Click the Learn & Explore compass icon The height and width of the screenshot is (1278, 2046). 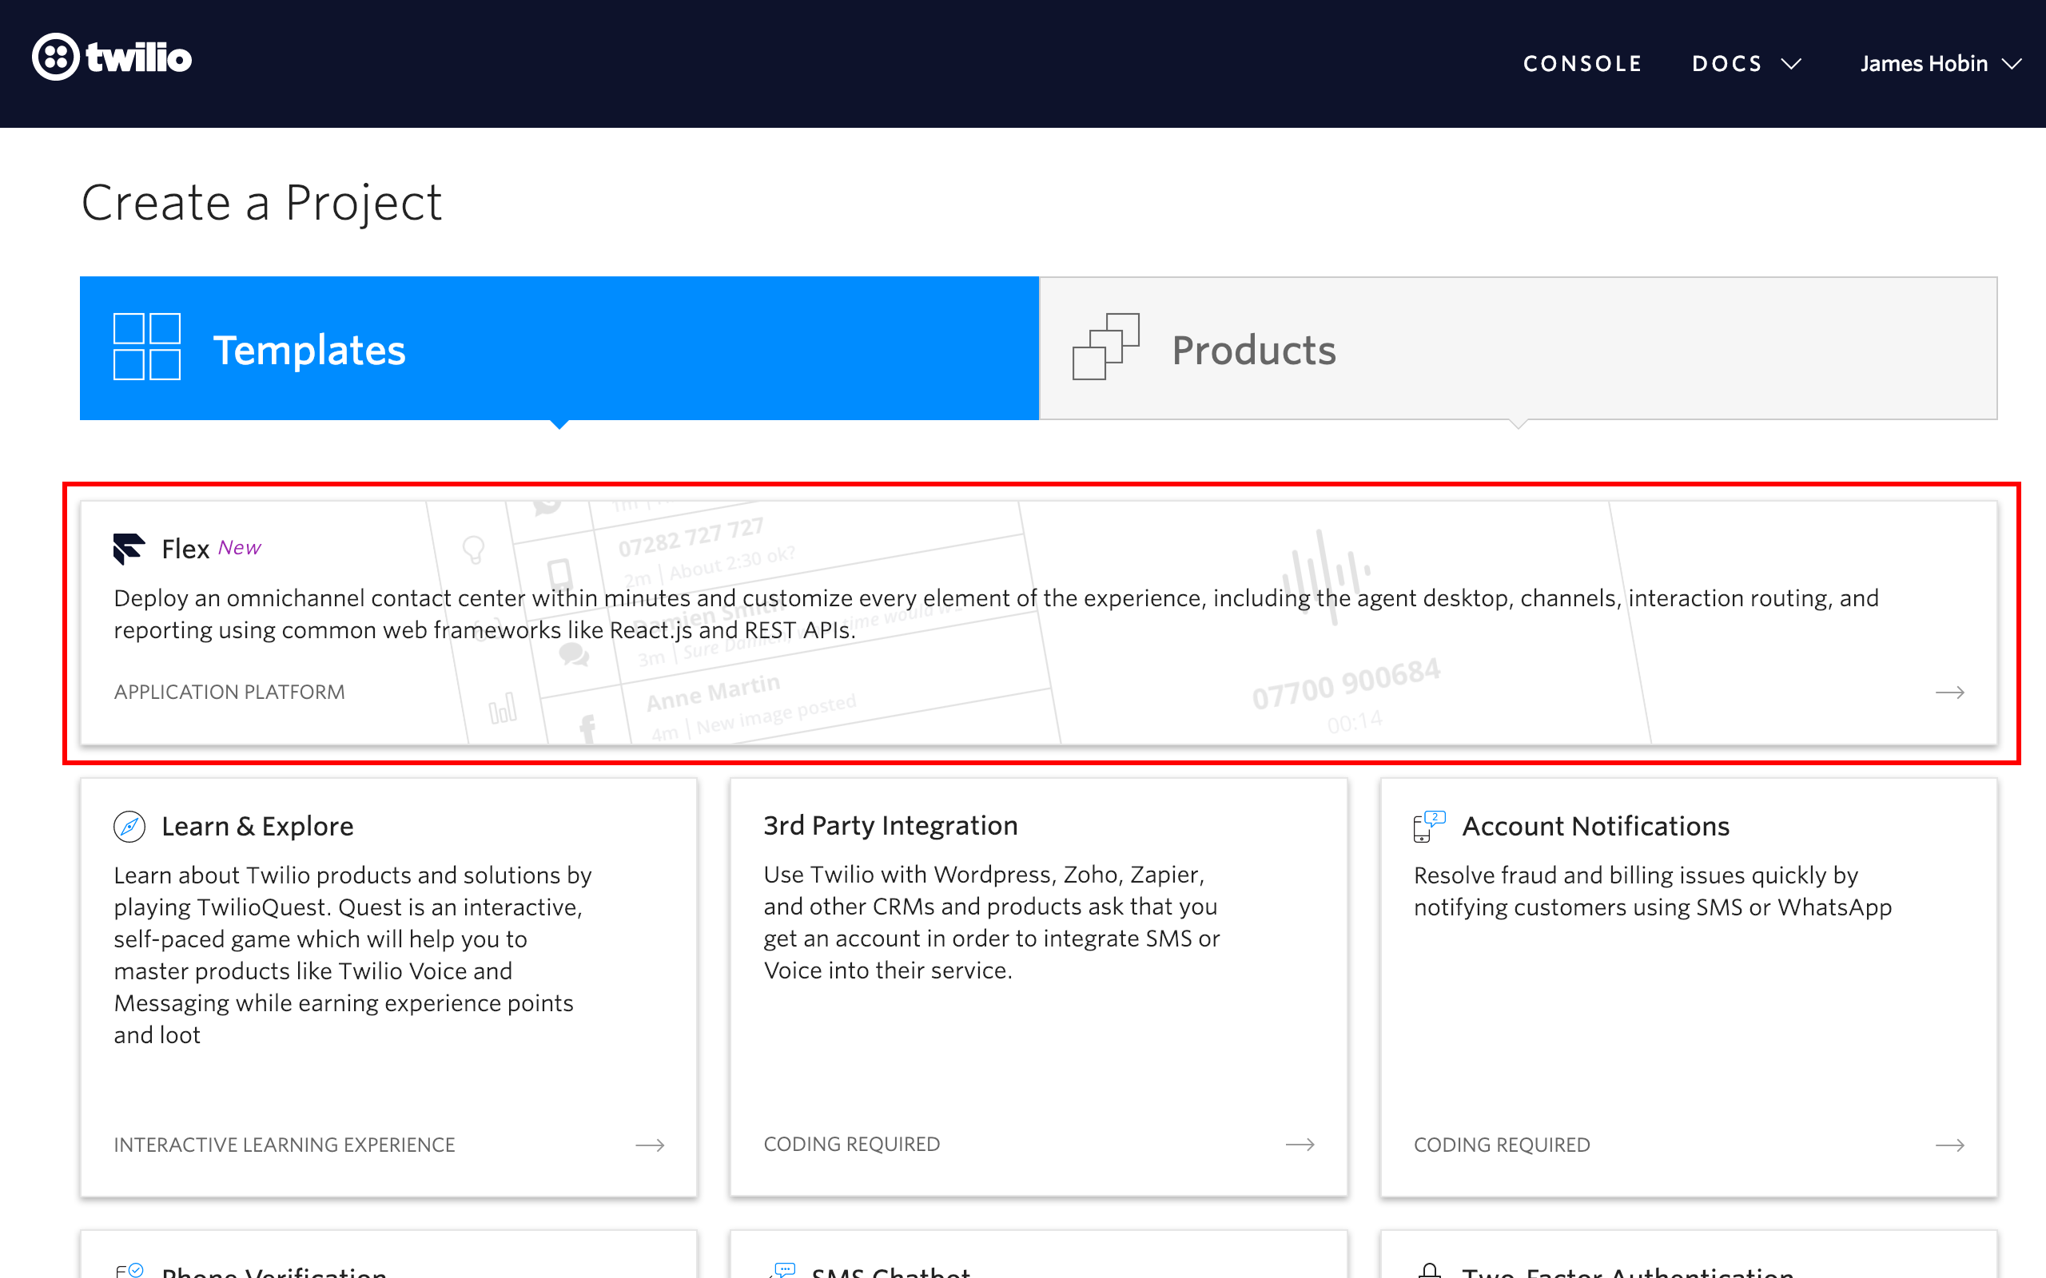click(x=129, y=826)
